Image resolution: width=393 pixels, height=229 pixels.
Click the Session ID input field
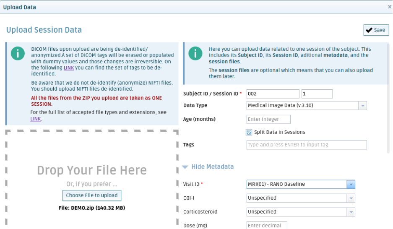[317, 94]
